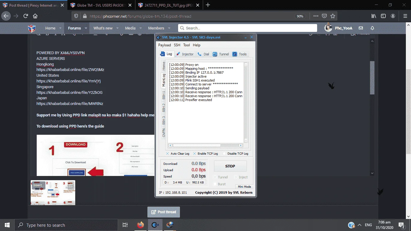Image resolution: width=411 pixels, height=231 pixels.
Task: Open page actions three-dots menu
Action: pos(316,16)
